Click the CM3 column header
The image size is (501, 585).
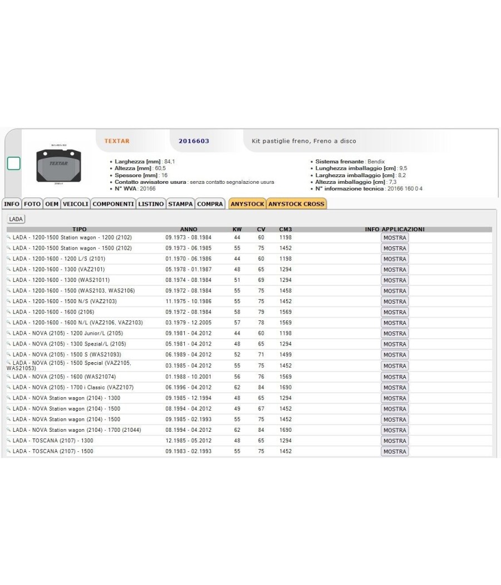click(x=286, y=230)
